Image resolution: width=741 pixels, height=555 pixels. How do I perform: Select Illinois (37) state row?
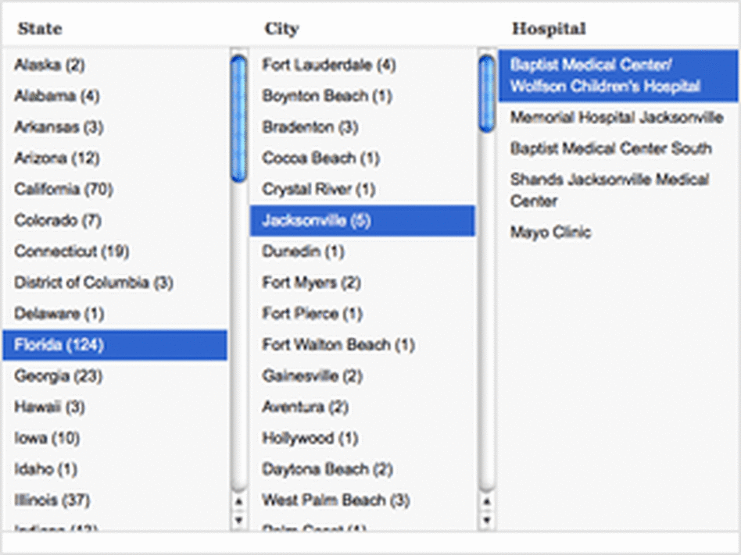(115, 500)
